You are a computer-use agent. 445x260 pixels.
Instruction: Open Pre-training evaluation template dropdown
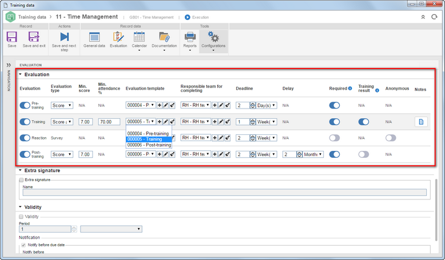pos(141,105)
